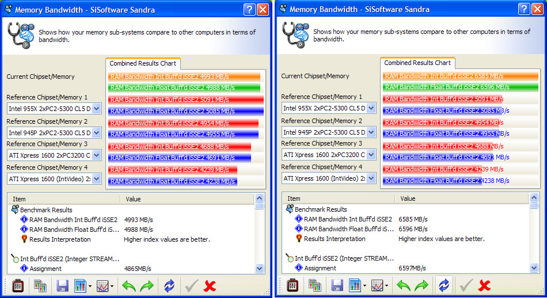
Task: Click the save disk icon in left window
Action: coord(63,285)
